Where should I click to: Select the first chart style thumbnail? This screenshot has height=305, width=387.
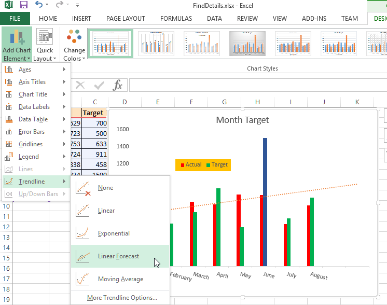pyautogui.click(x=110, y=44)
